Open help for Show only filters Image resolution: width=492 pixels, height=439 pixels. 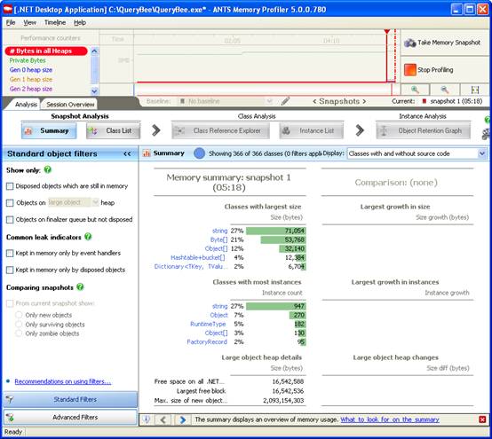click(48, 169)
